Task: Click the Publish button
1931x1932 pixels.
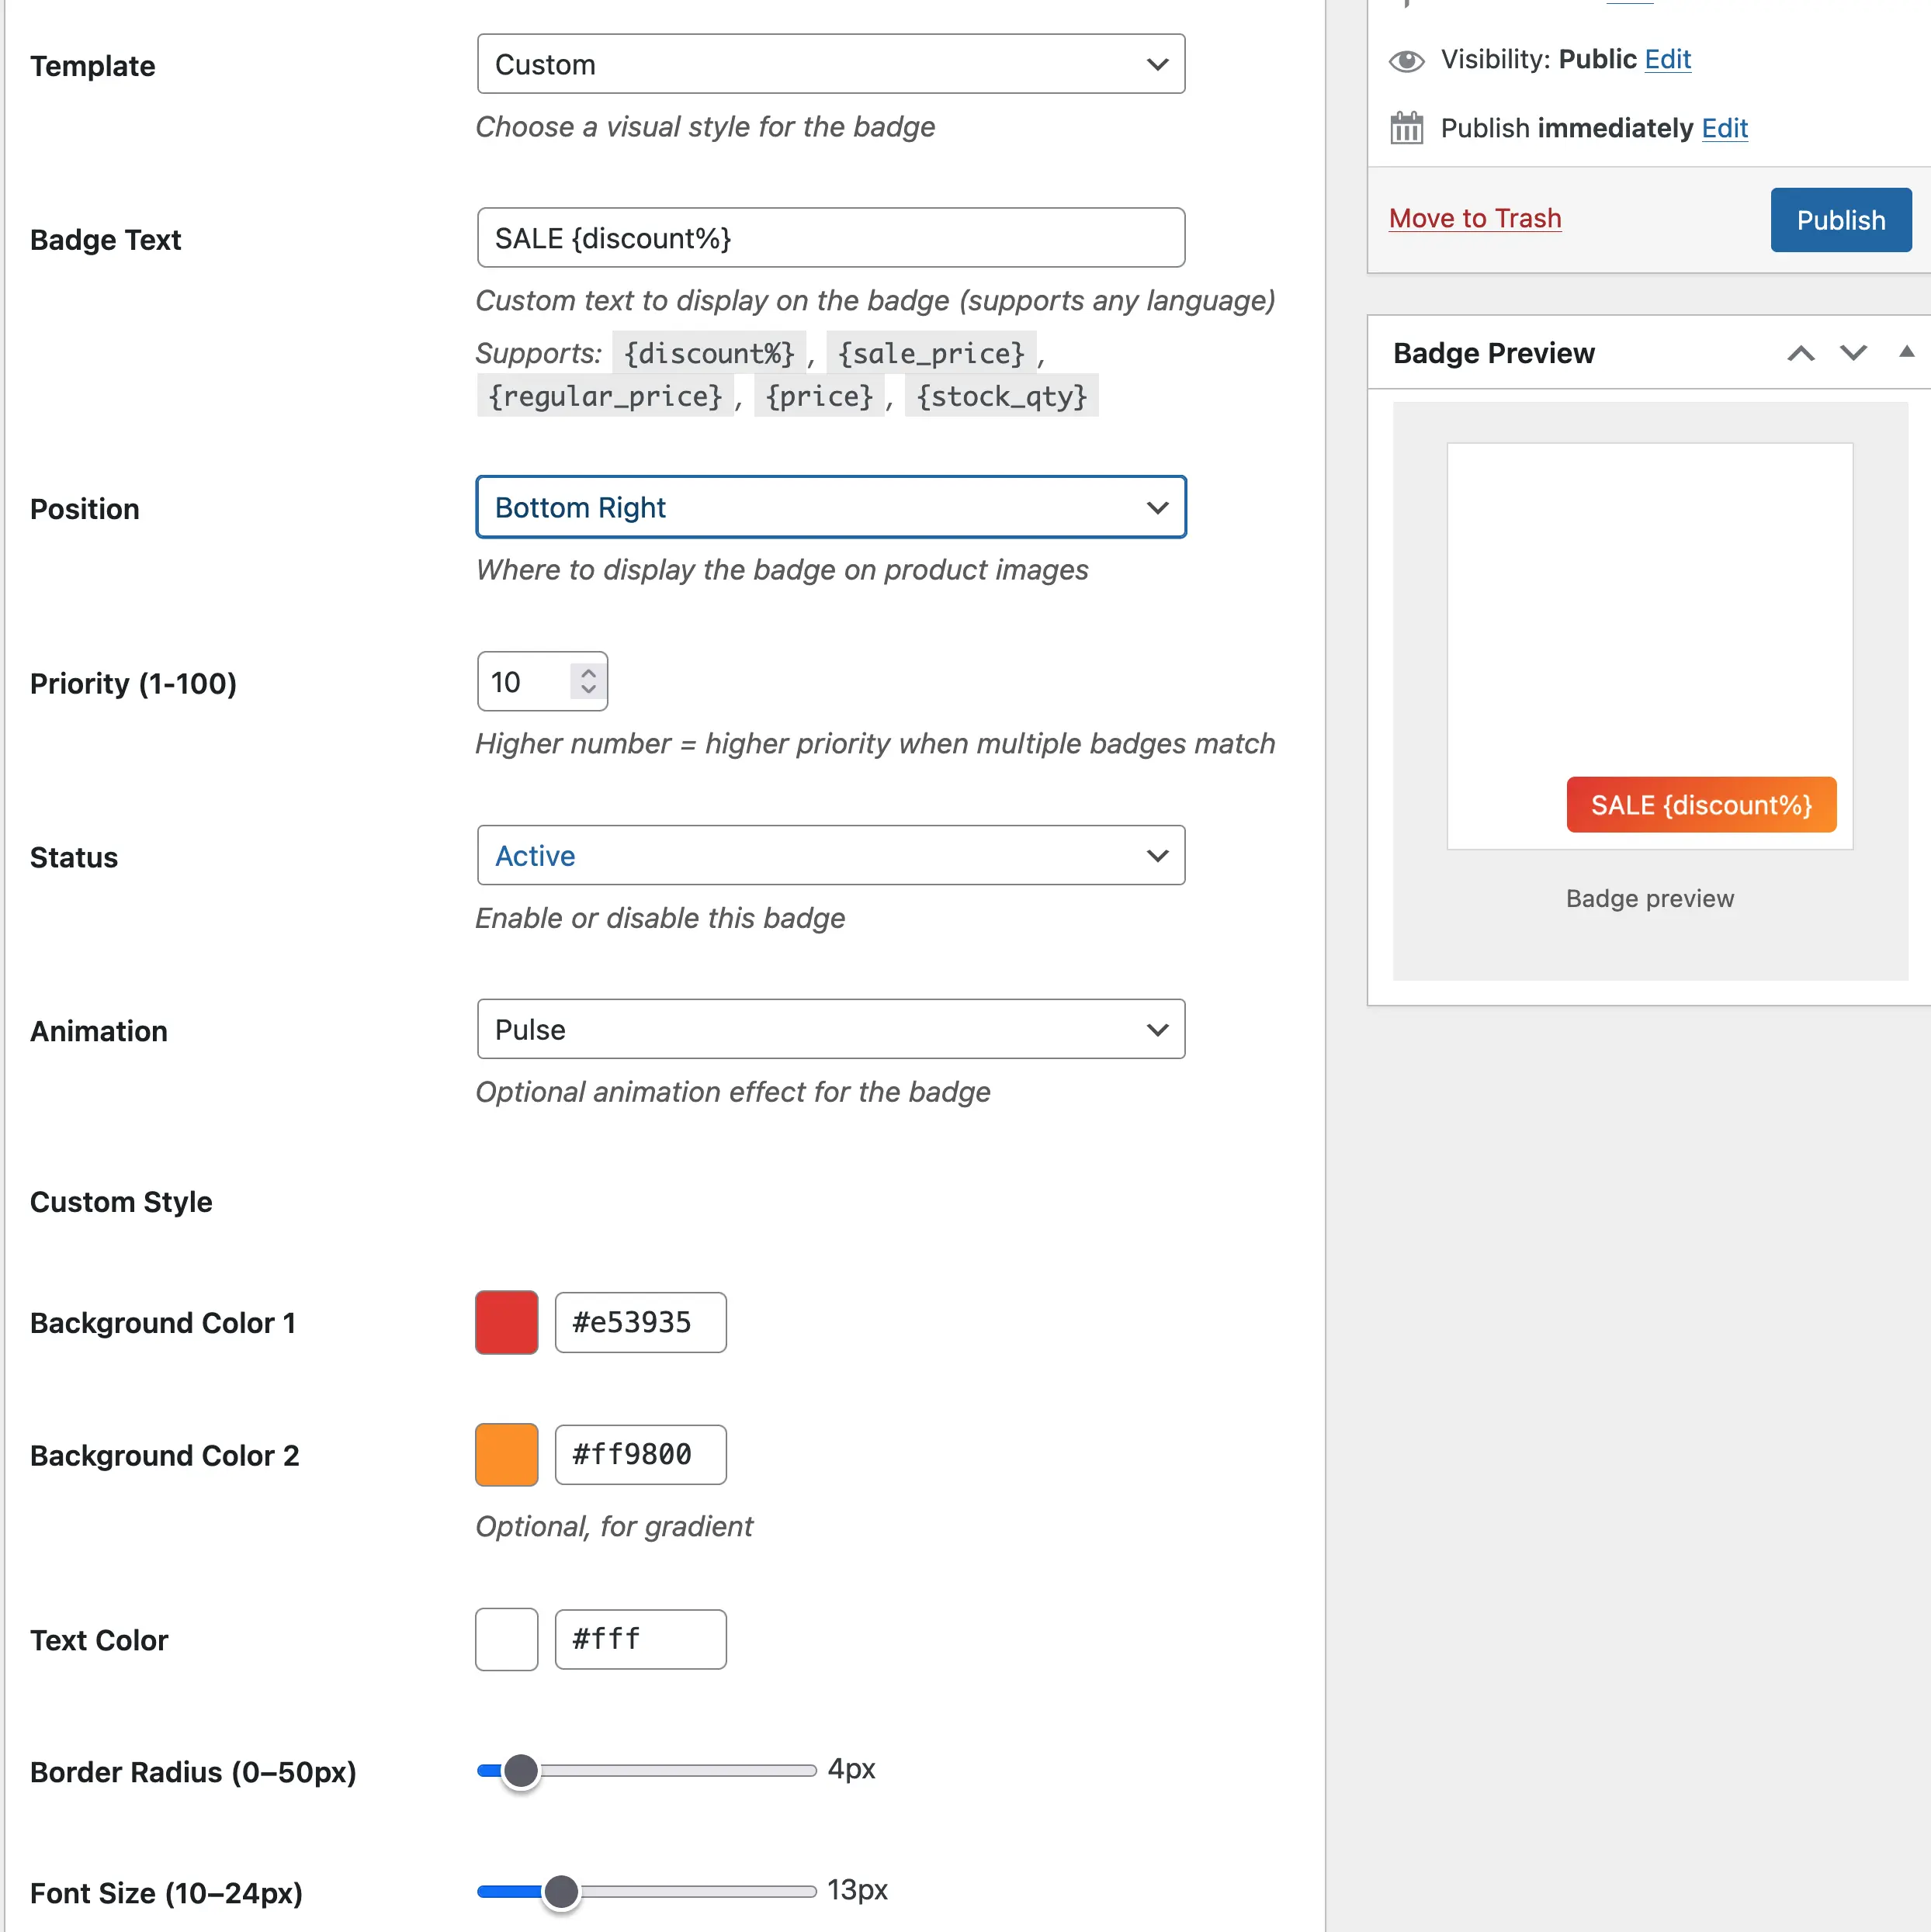Action: tap(1840, 219)
